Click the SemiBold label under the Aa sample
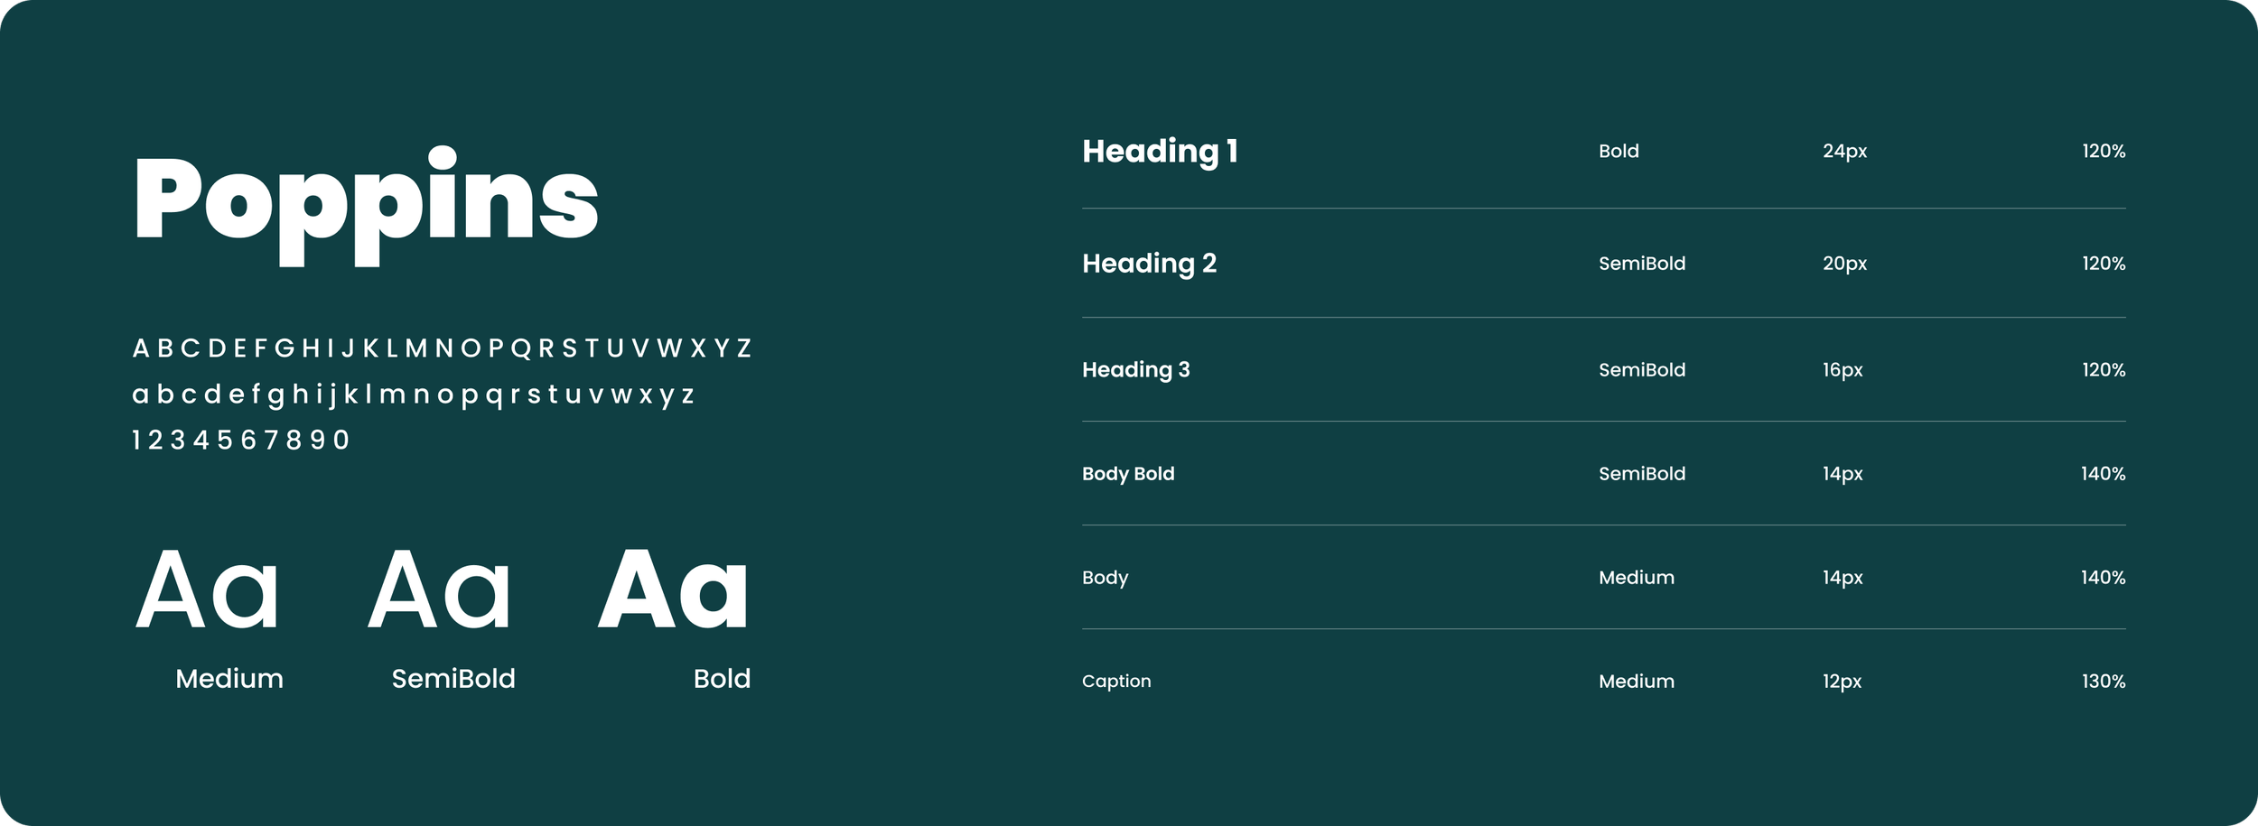Image resolution: width=2258 pixels, height=826 pixels. coord(453,679)
